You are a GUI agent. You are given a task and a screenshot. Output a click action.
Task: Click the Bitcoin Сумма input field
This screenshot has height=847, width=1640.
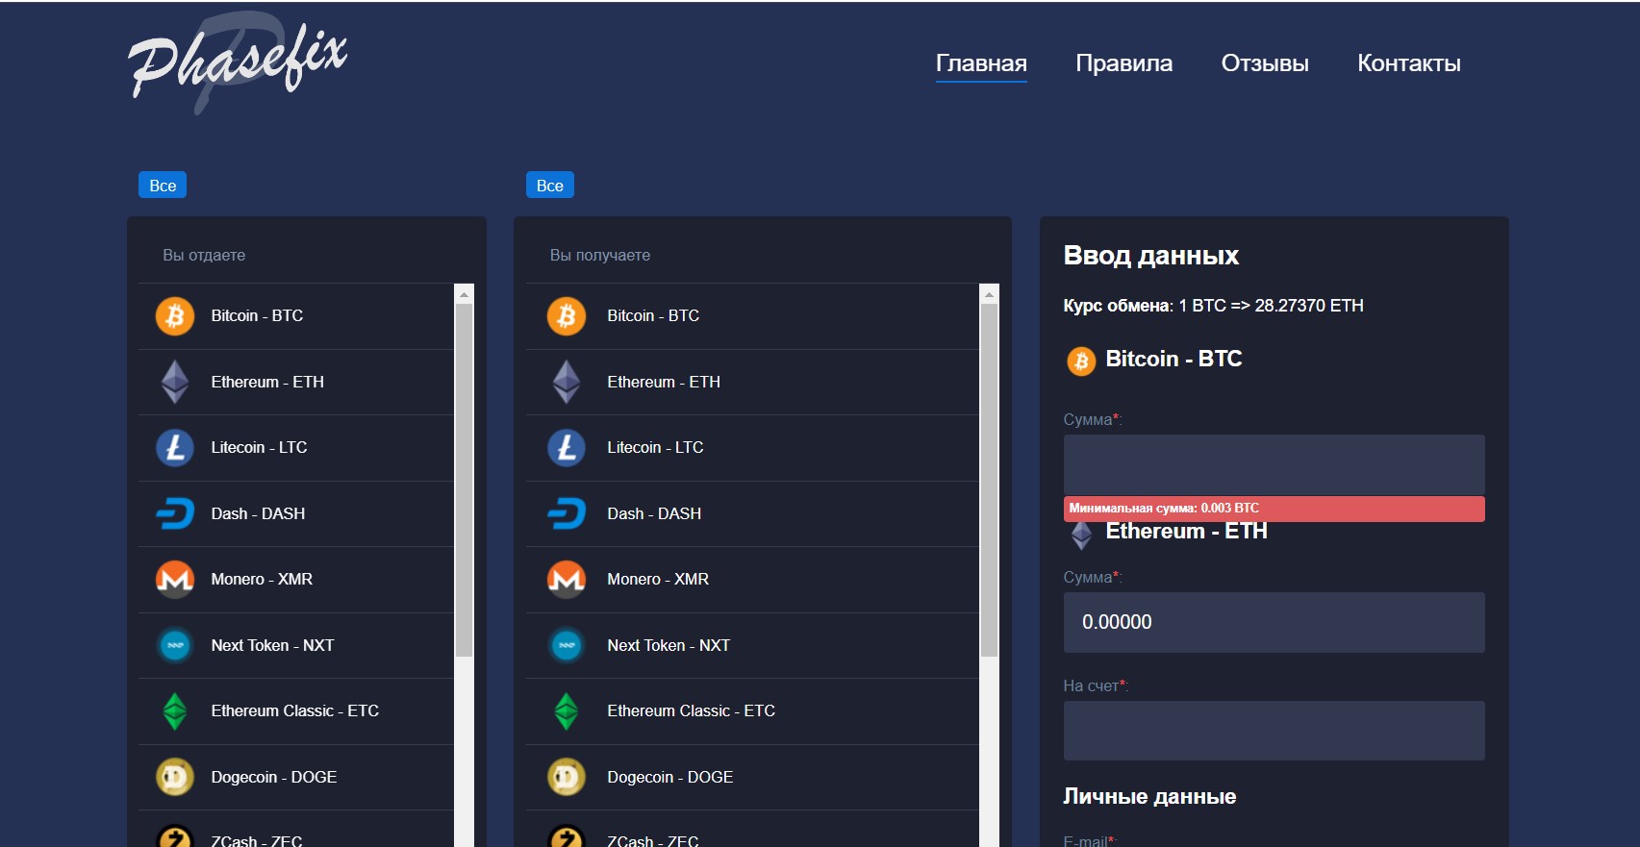click(1274, 464)
